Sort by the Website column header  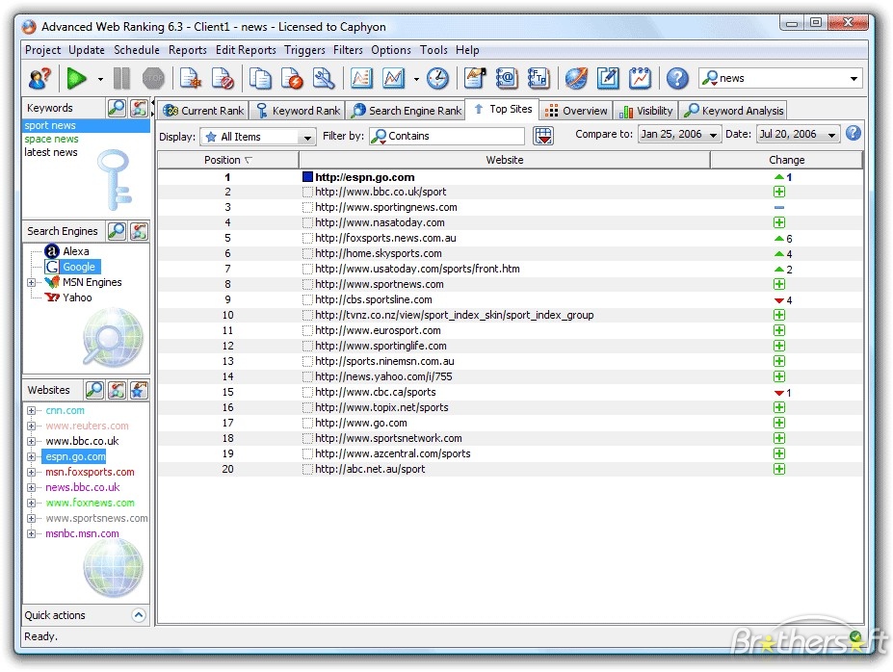[505, 160]
